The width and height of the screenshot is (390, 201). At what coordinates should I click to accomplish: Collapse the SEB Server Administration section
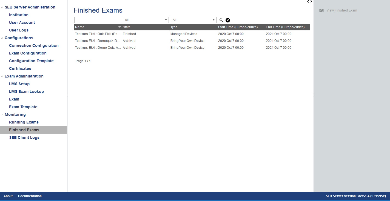[2, 7]
